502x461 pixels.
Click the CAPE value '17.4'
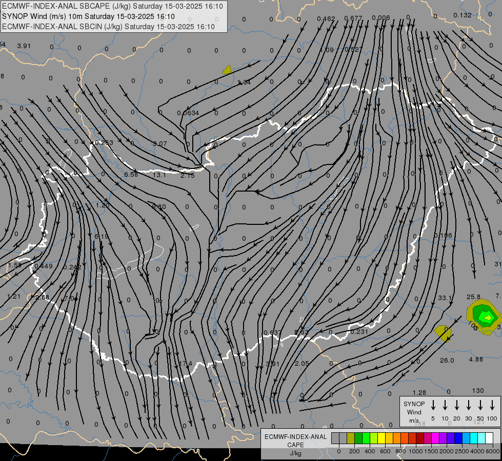186,364
